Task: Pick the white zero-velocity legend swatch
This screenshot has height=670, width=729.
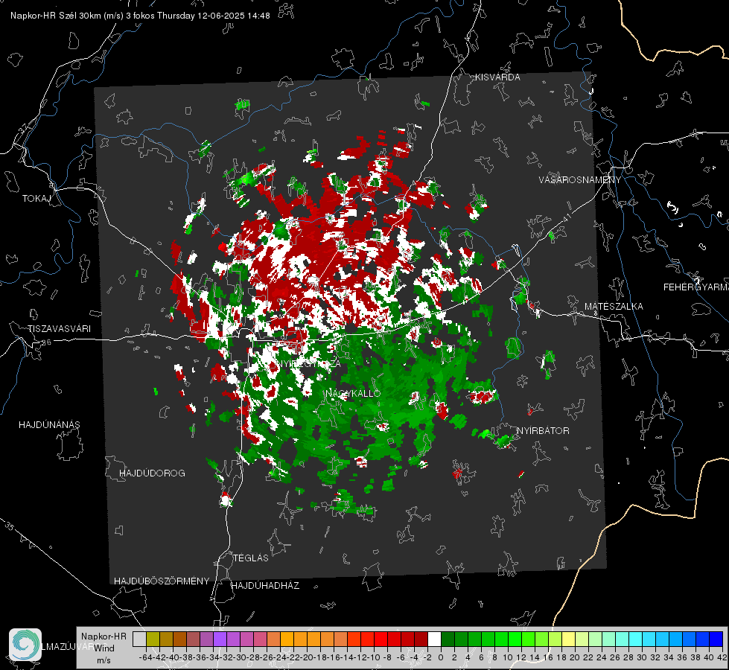Action: pos(434,639)
